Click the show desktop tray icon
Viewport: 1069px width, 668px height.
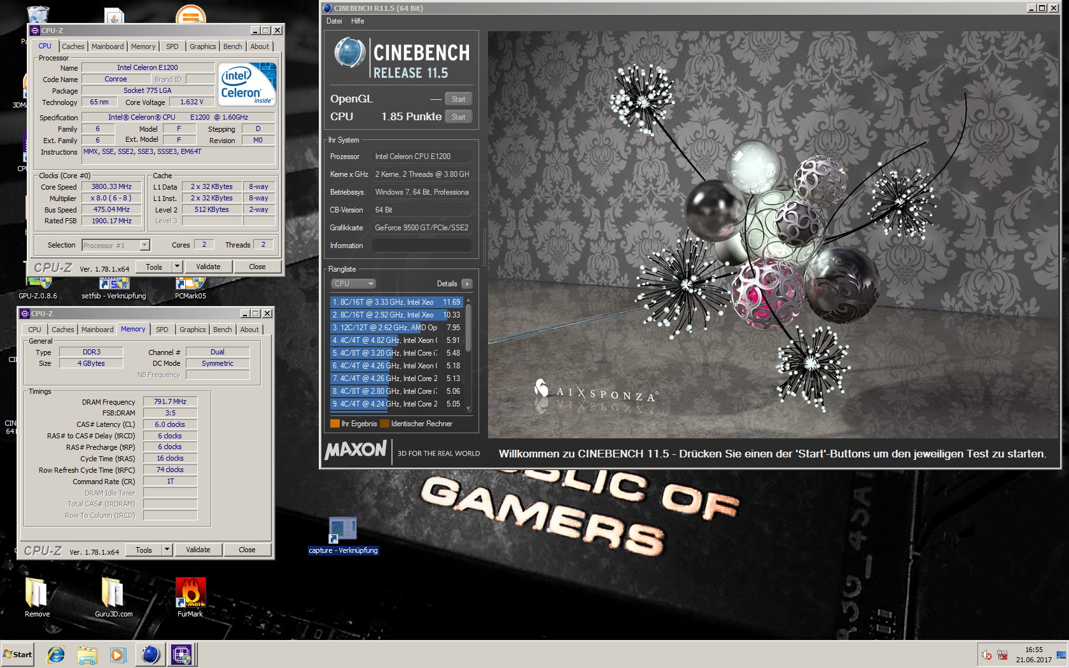1061,655
